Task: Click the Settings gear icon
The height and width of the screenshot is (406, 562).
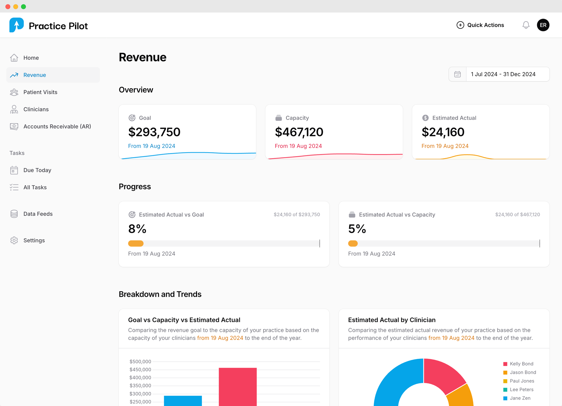Action: [x=14, y=240]
